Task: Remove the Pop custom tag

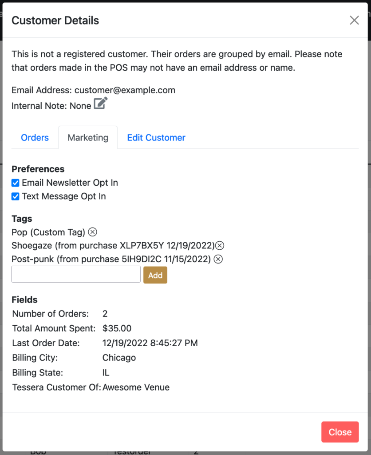Action: click(92, 232)
